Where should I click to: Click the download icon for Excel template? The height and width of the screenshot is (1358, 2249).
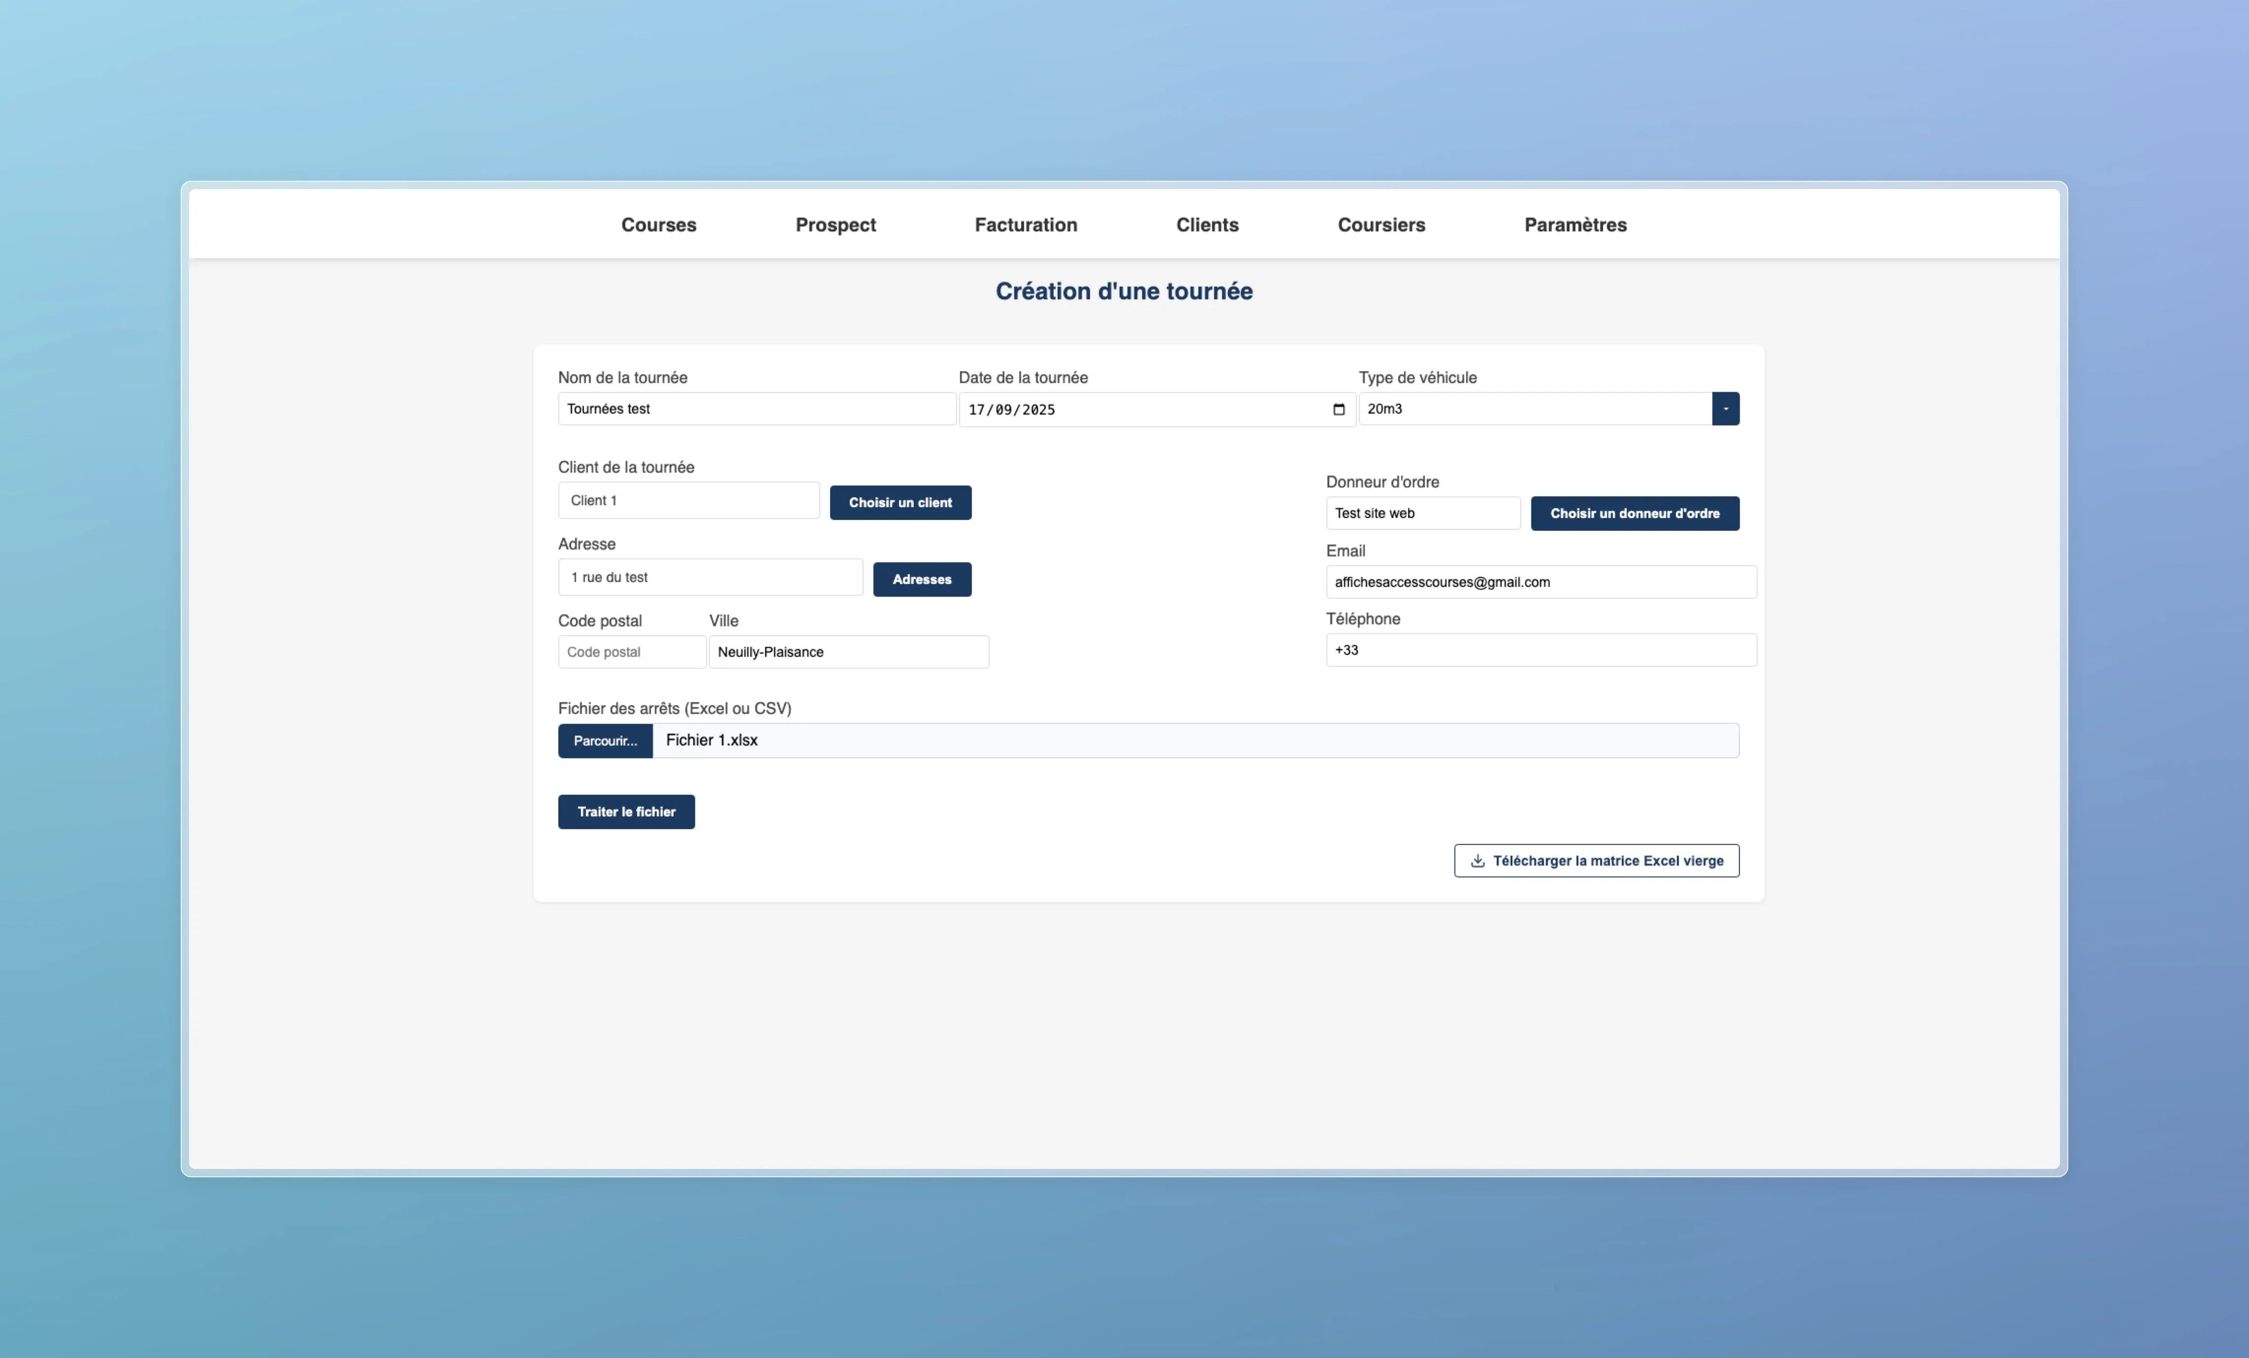[x=1477, y=861]
